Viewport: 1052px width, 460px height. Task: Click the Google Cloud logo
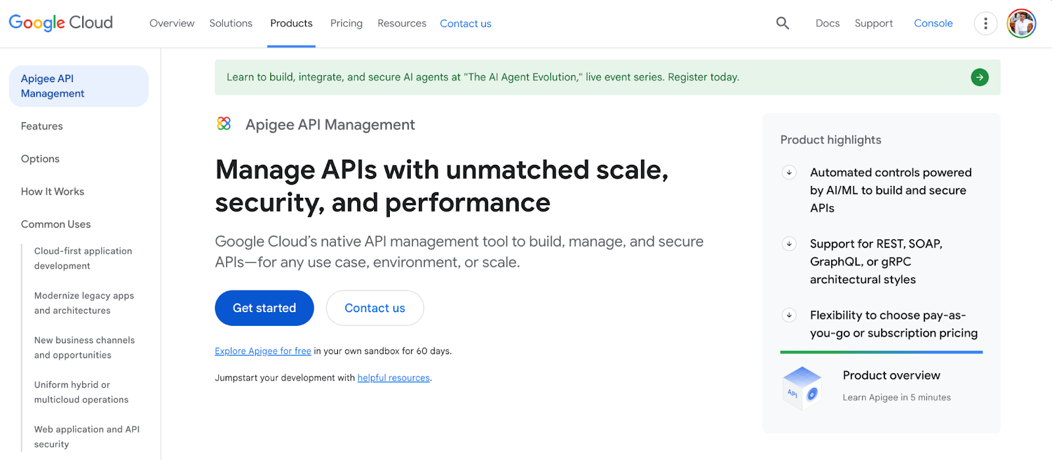pyautogui.click(x=60, y=23)
